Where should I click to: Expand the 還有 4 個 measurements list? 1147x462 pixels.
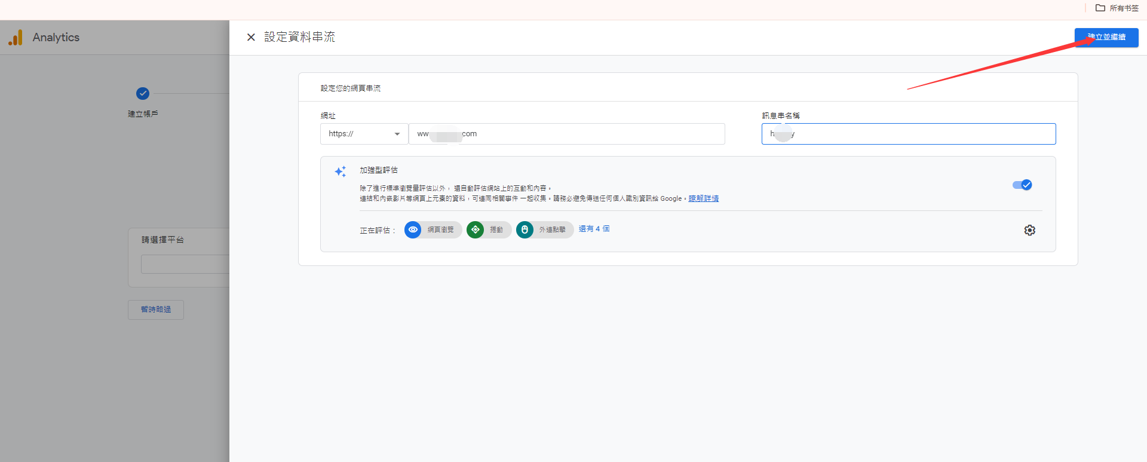click(594, 229)
